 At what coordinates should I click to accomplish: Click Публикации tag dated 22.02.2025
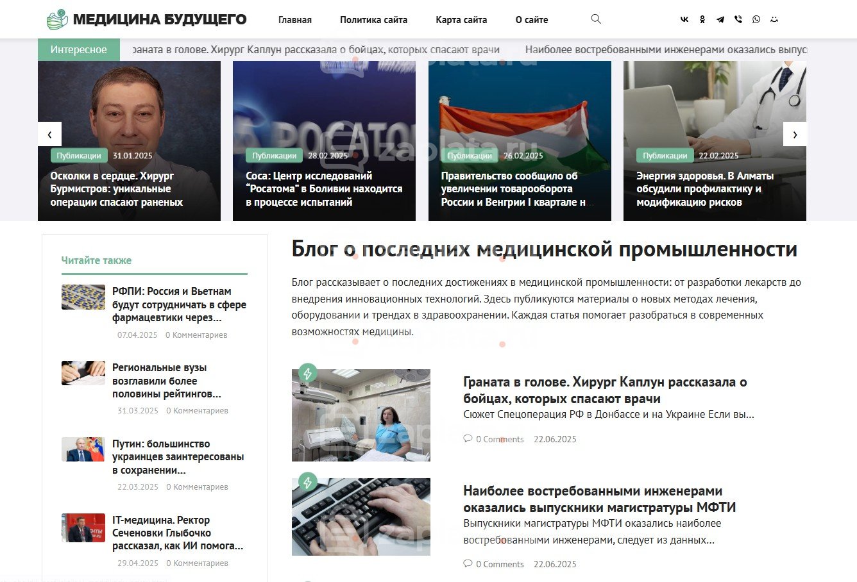tap(665, 156)
